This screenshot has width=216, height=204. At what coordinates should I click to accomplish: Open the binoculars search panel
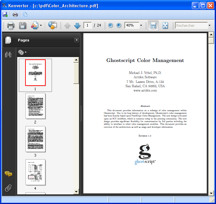(x=8, y=55)
